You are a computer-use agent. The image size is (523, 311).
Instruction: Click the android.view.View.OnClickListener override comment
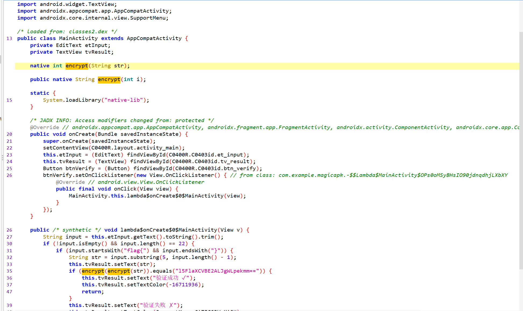146,182
